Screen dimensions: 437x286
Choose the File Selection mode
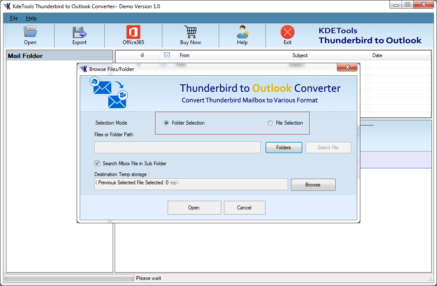[x=270, y=123]
